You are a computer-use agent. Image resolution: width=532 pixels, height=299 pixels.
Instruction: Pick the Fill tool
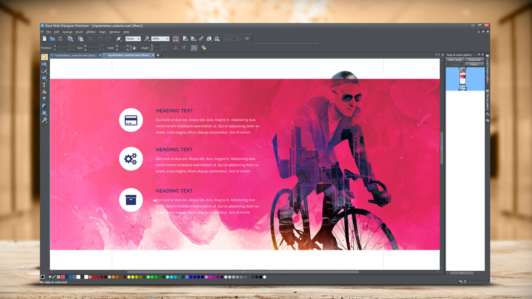point(44,92)
